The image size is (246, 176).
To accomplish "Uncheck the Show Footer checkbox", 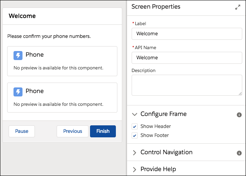I will click(135, 135).
